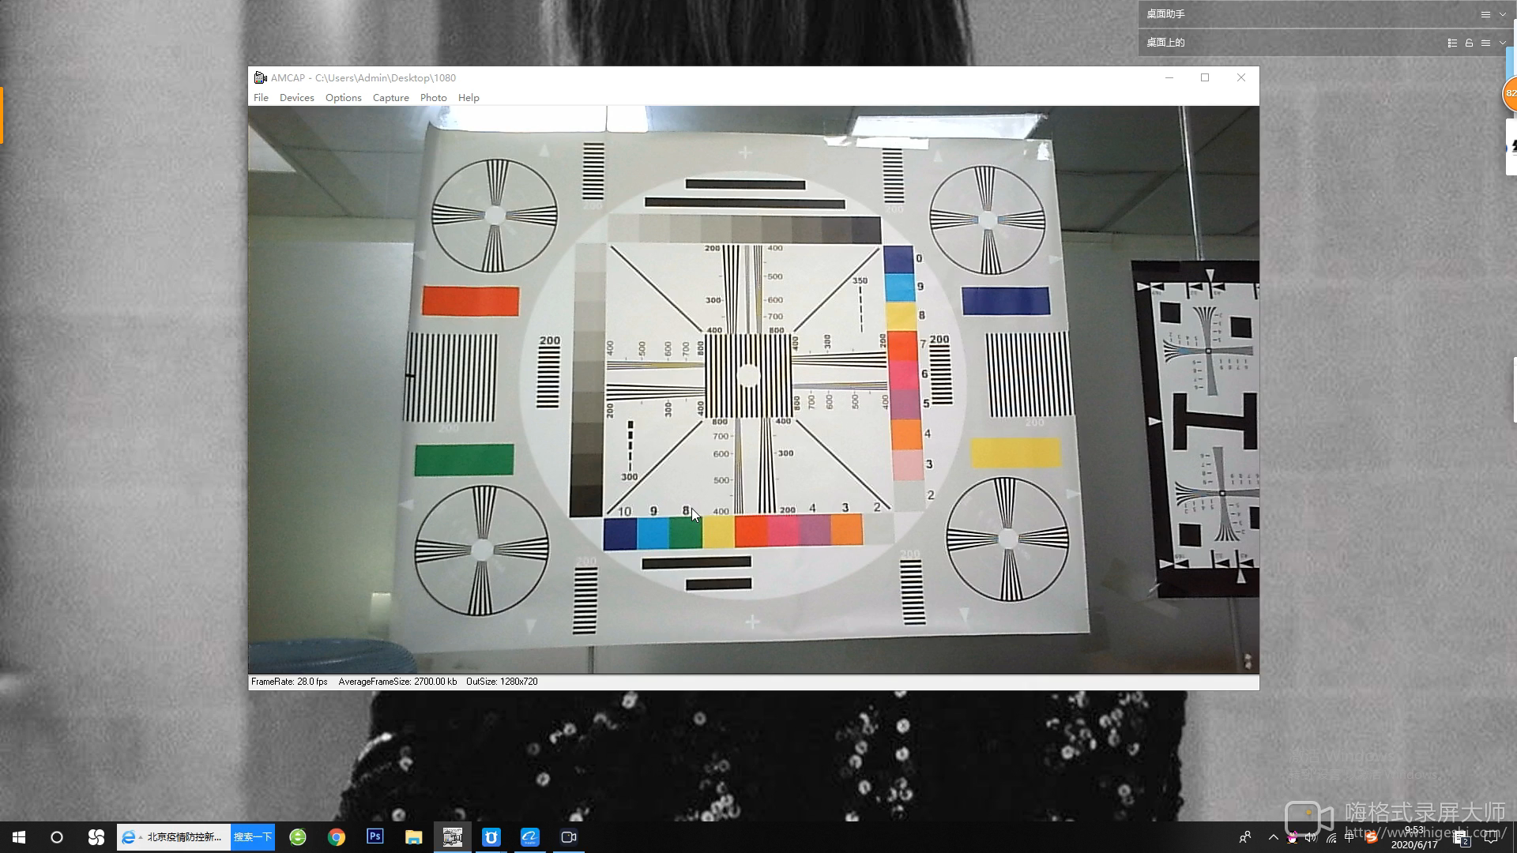Switch 桌面上的 panel to list view

(x=1452, y=43)
